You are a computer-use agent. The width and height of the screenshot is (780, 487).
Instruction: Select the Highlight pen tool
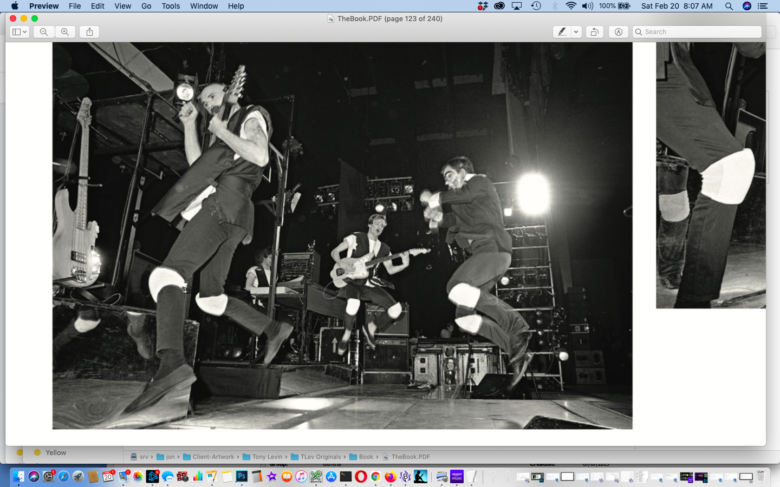[562, 32]
